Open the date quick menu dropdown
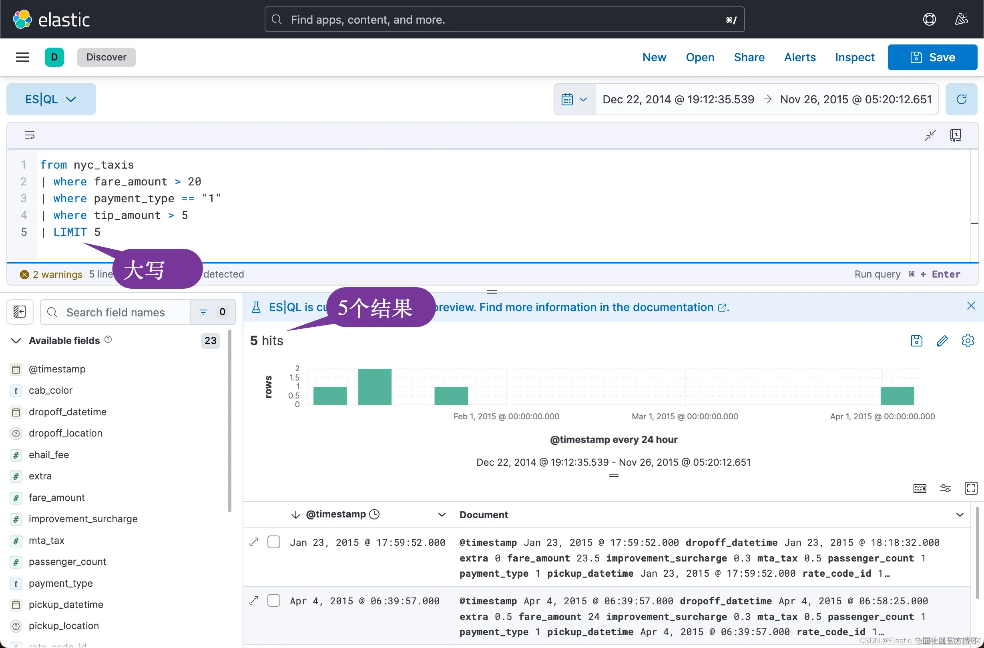The height and width of the screenshot is (648, 984). coord(574,99)
